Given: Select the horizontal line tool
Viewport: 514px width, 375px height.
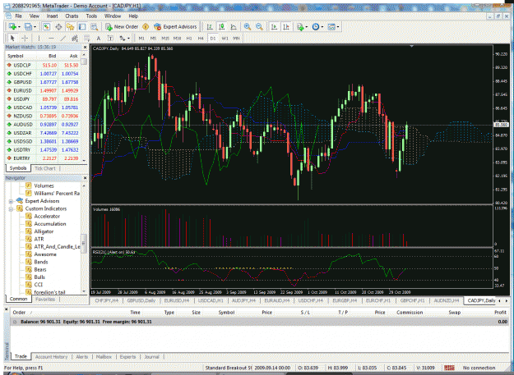Looking at the screenshot, I should (x=51, y=39).
